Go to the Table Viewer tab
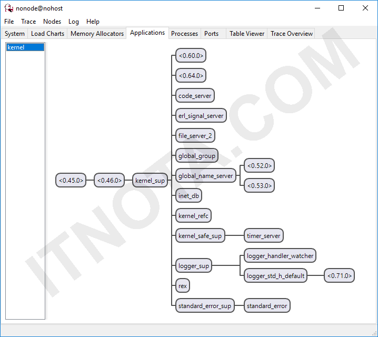 [x=247, y=34]
